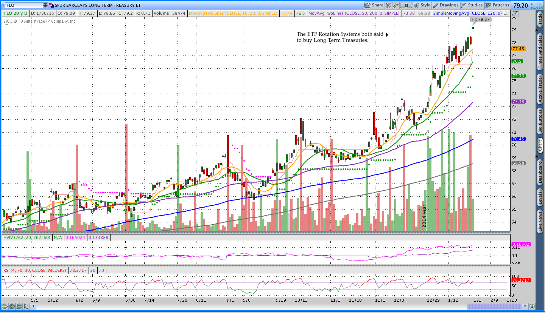Open the Level II sidebar tab

(x=540, y=197)
